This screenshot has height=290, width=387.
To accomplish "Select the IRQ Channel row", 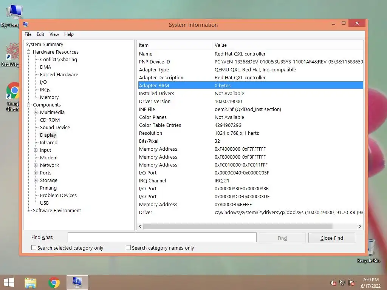I will (251, 181).
